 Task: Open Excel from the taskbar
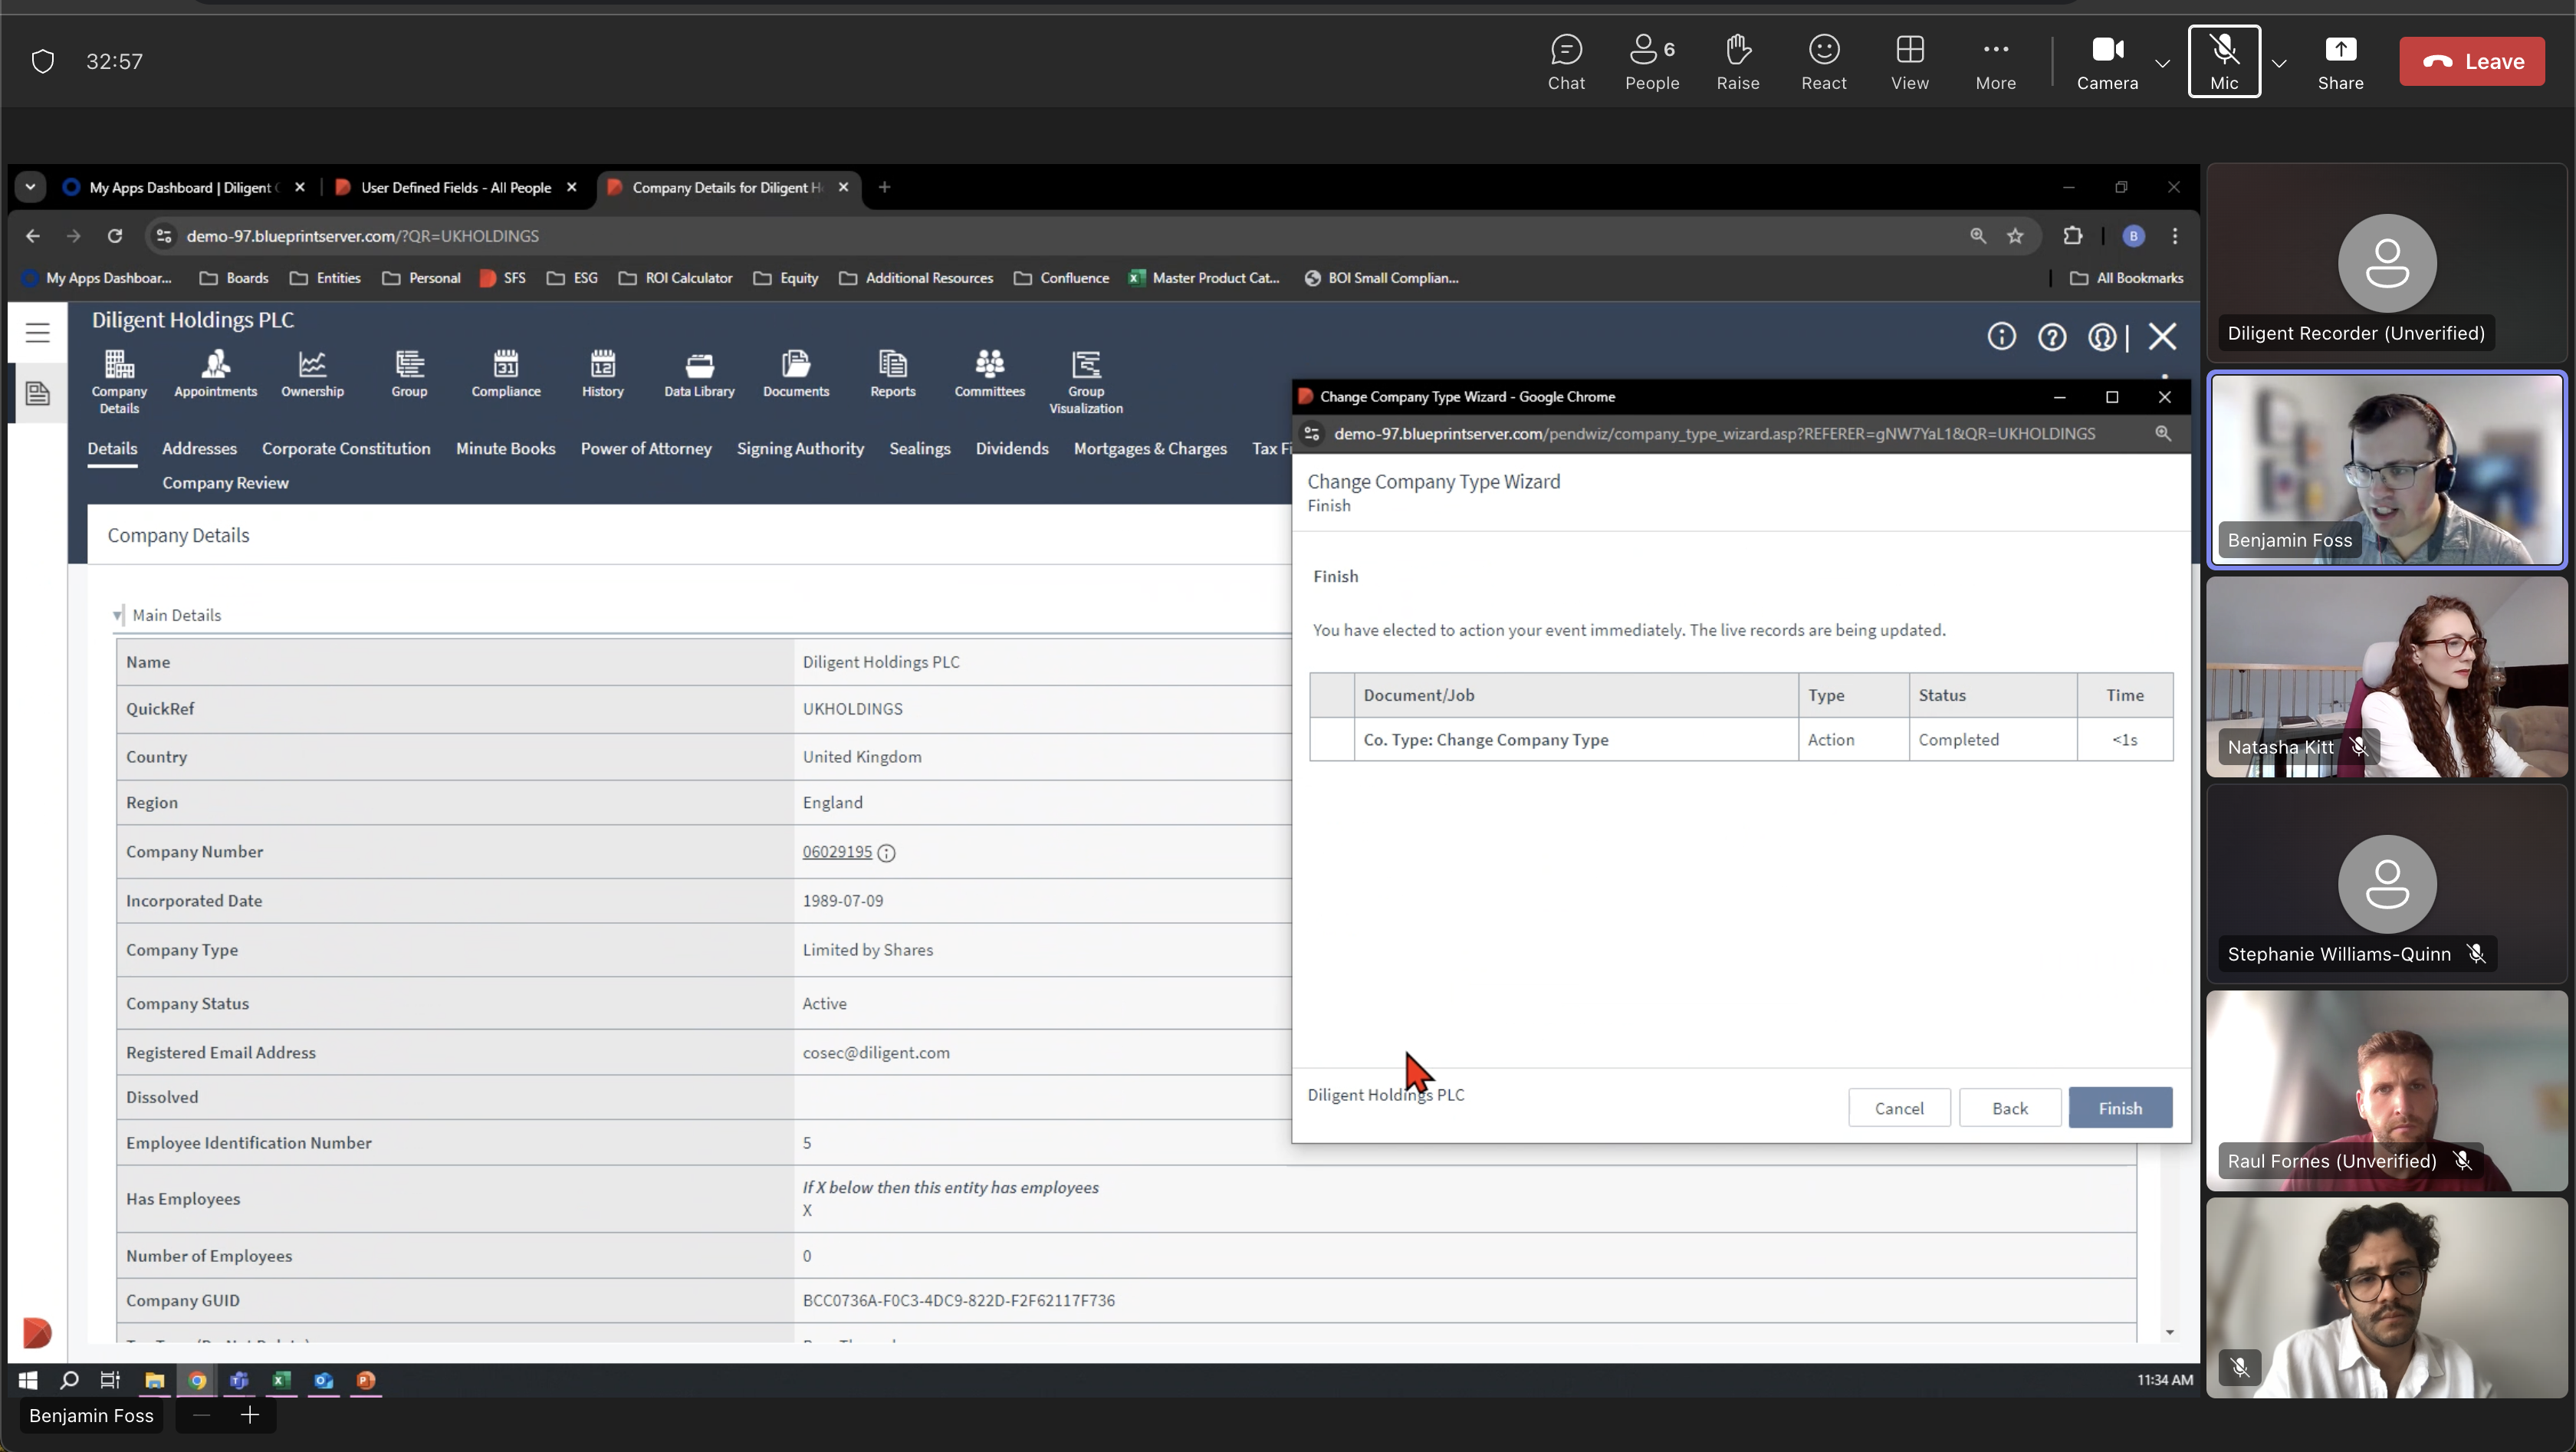coord(281,1381)
